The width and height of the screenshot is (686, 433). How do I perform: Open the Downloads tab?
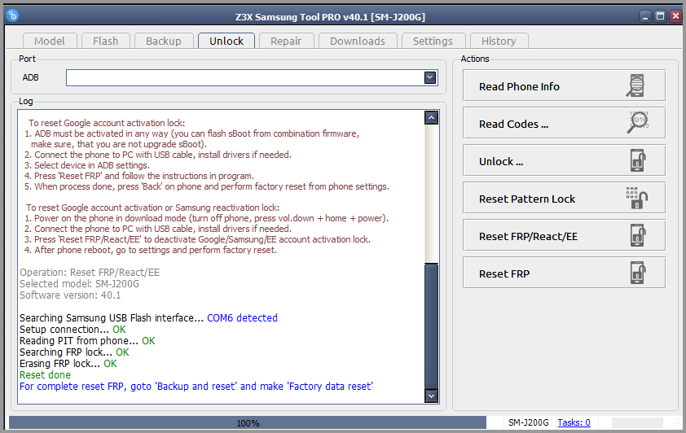pyautogui.click(x=358, y=41)
